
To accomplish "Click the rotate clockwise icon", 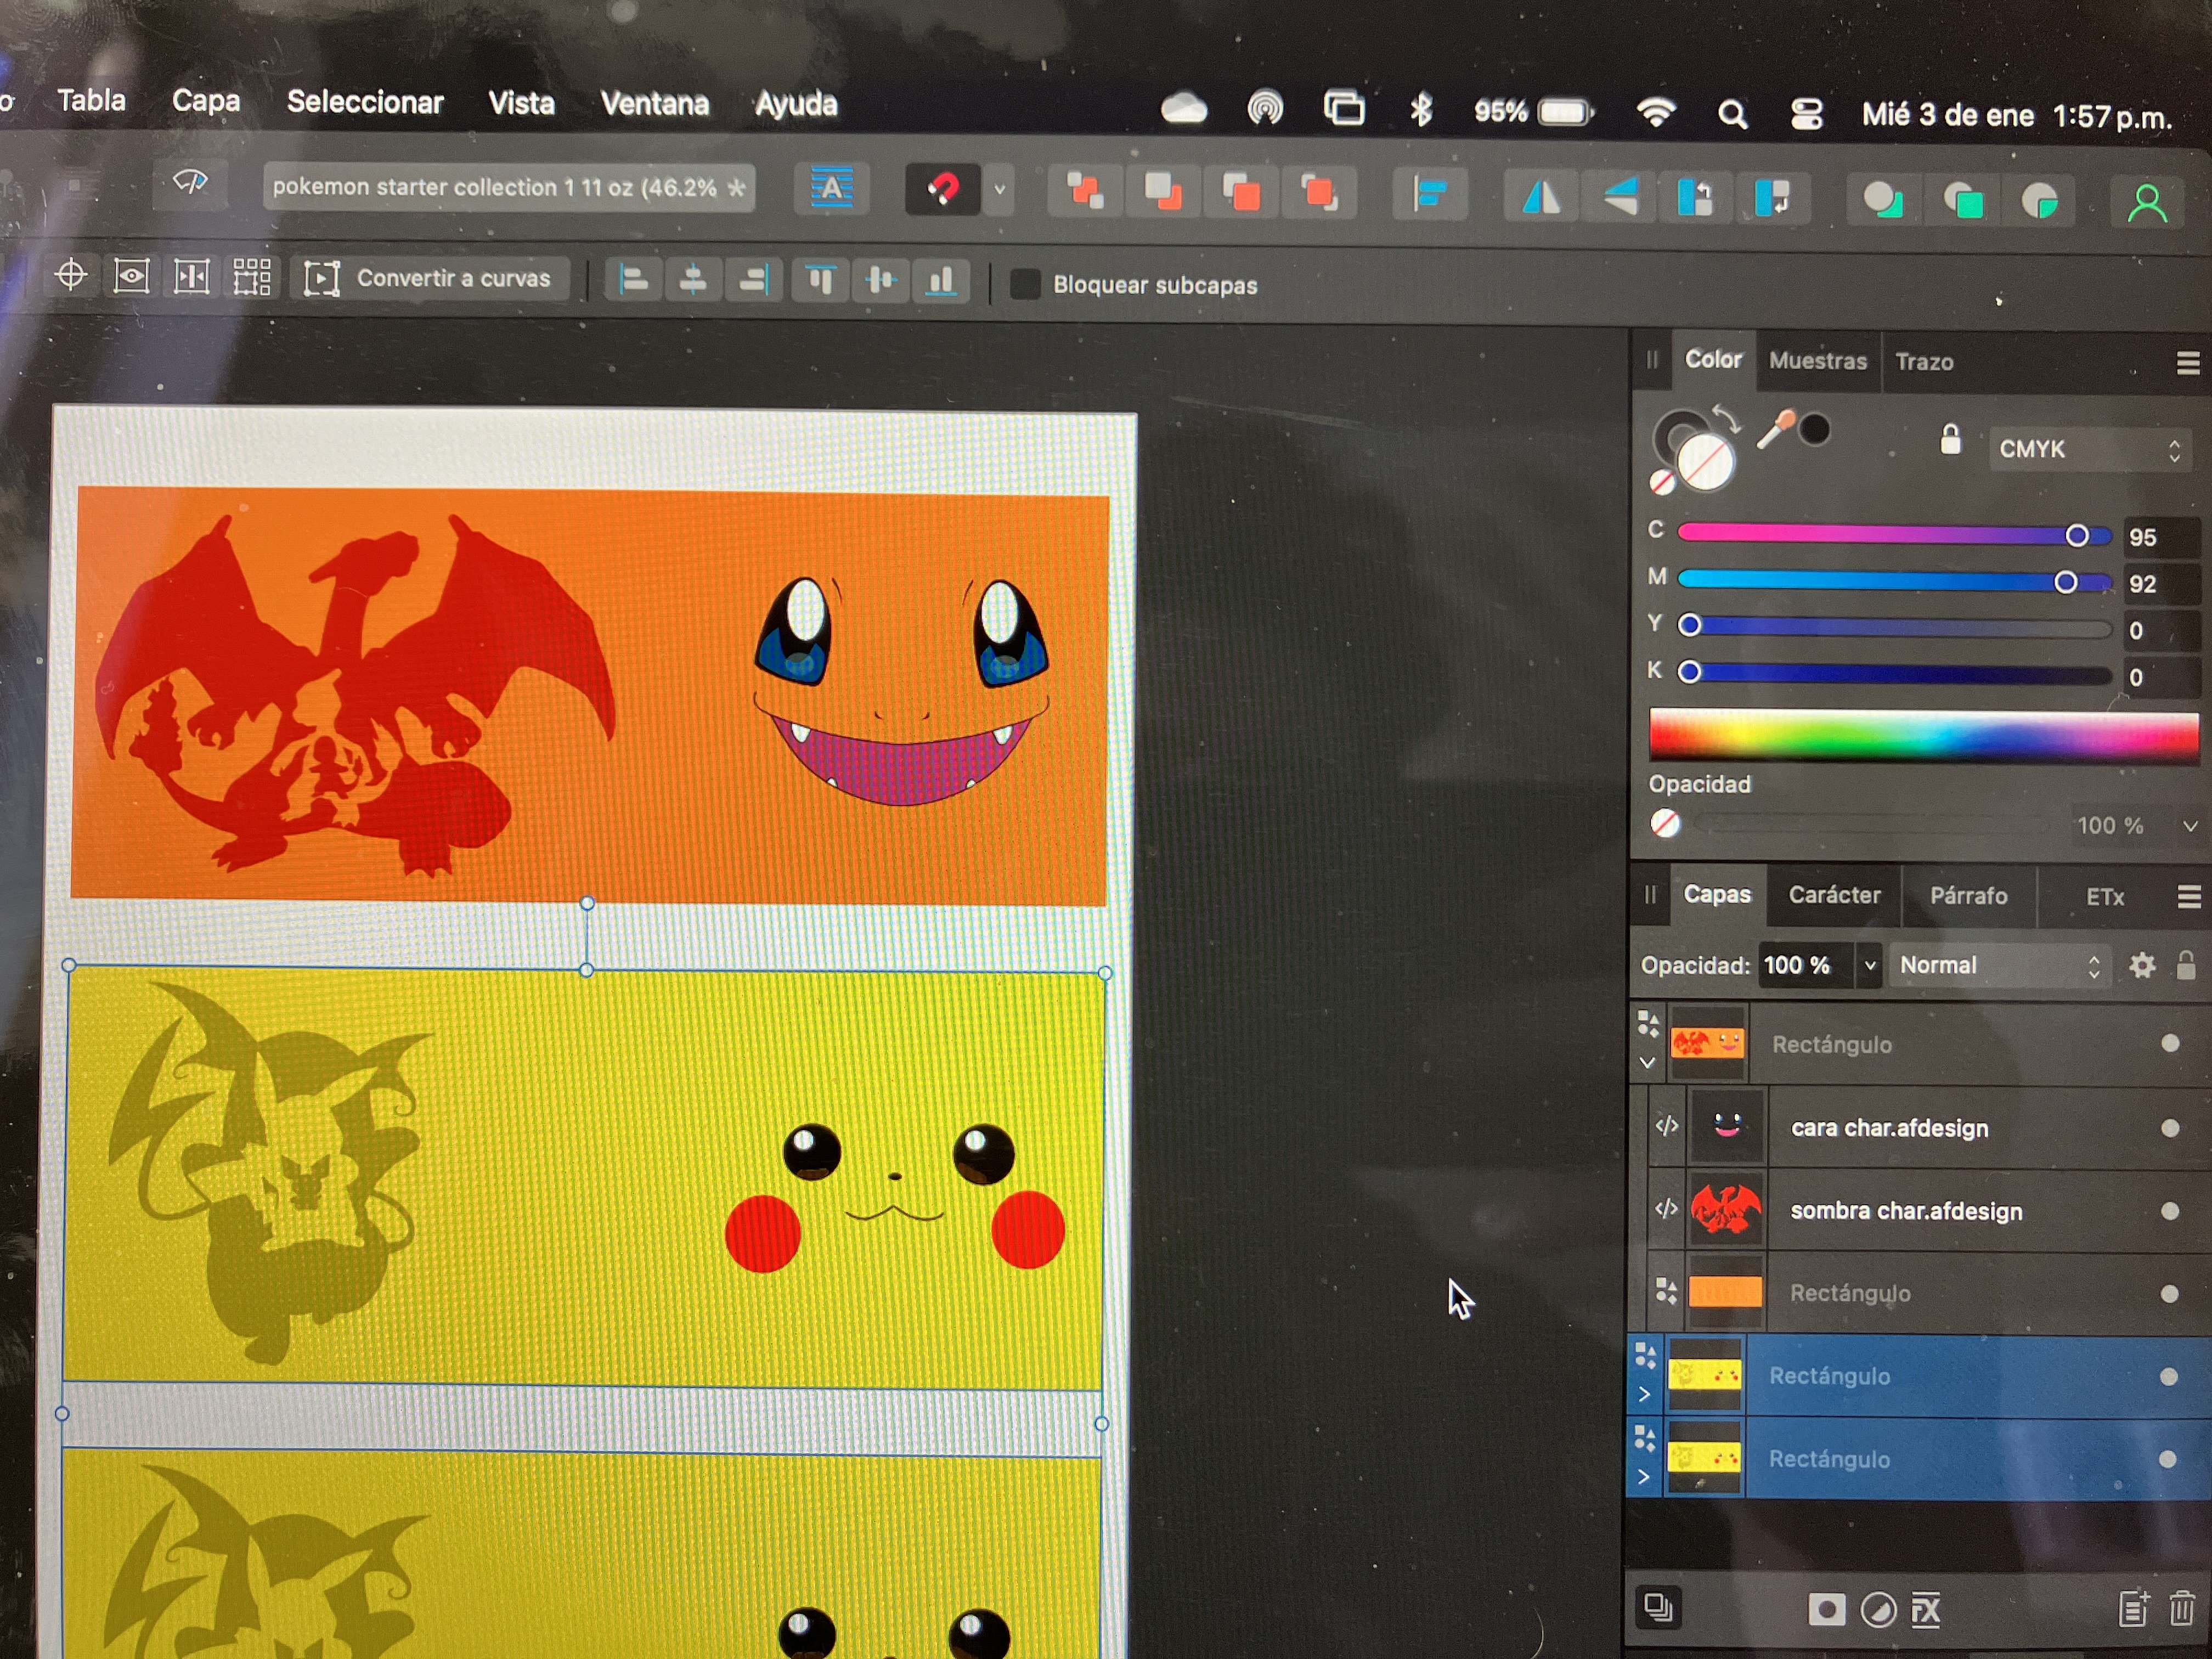I will [1772, 198].
